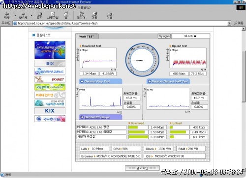Click the Refresh toolbar icon

[53, 16]
